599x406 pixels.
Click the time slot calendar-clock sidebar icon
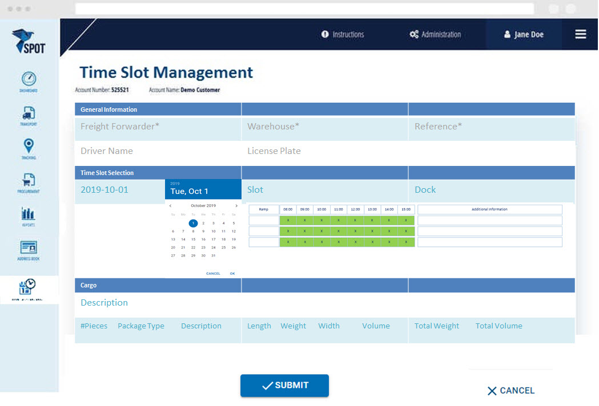click(27, 287)
